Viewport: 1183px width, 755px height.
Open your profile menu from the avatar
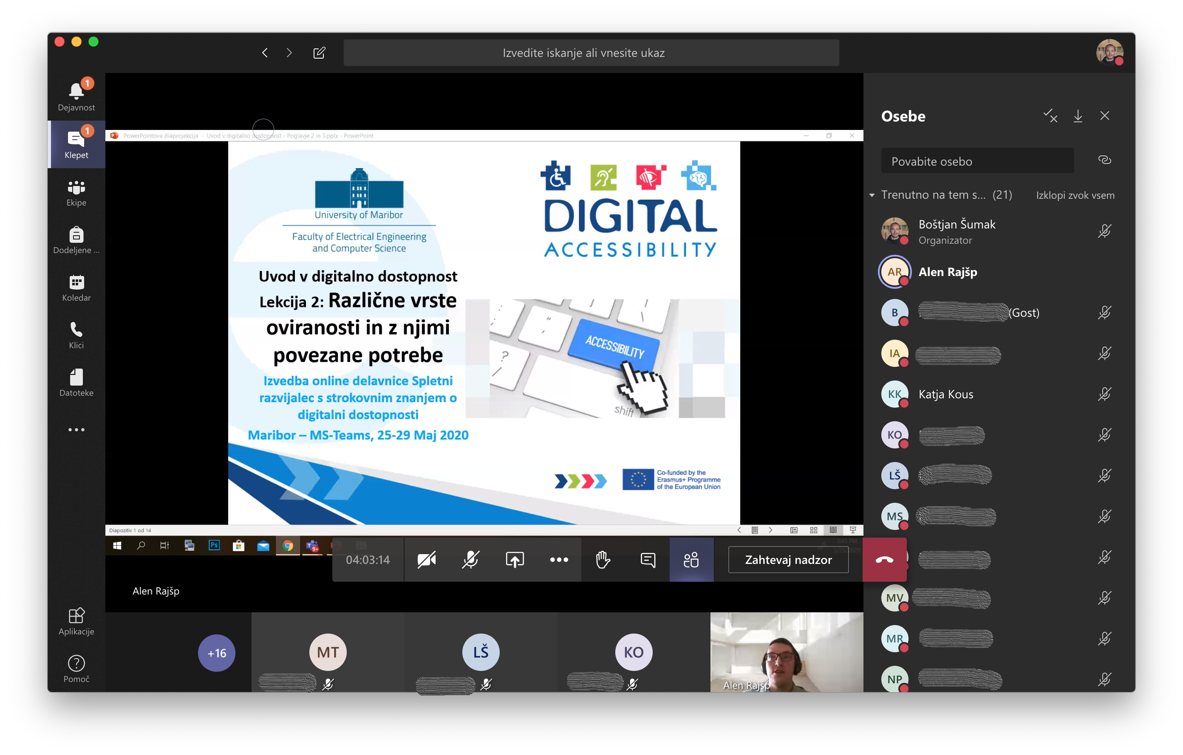point(1110,52)
